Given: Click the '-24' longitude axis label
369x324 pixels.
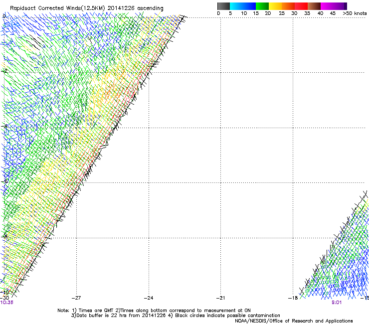Looking at the screenshot, I should 149,298.
